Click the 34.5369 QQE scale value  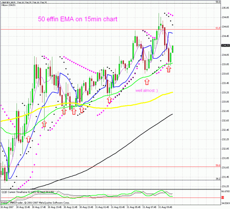click(225, 203)
